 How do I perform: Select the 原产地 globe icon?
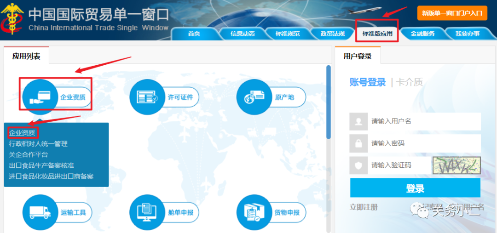tap(254, 97)
